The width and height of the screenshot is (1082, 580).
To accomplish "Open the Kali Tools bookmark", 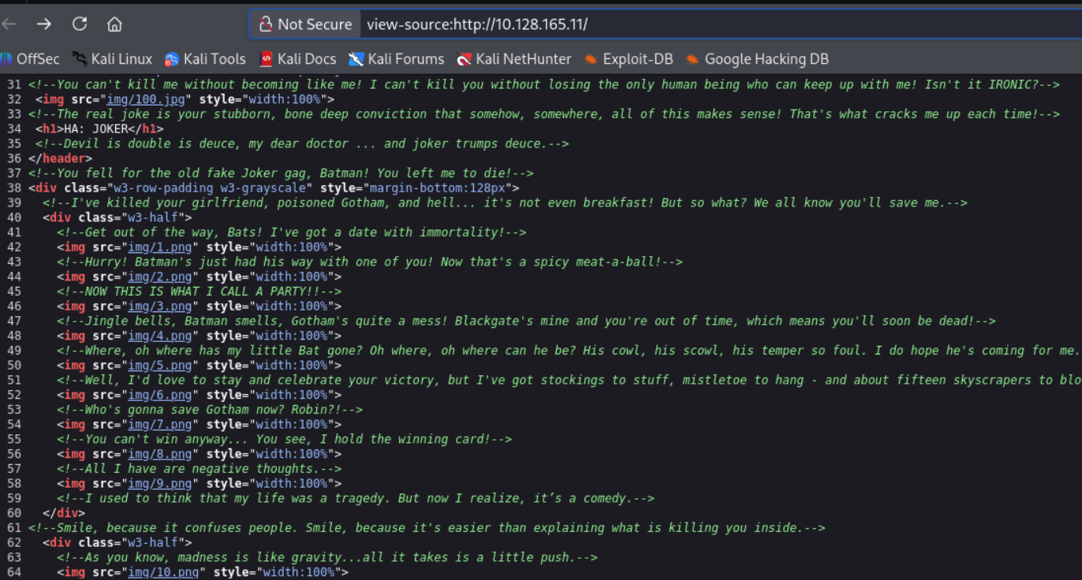I will point(205,59).
